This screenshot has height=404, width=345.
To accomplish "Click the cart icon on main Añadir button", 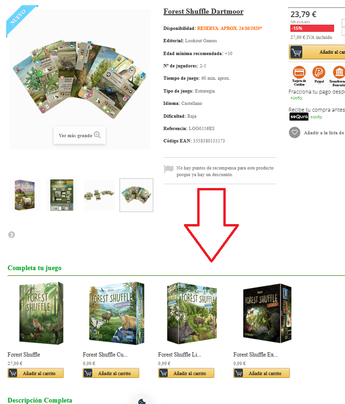I will click(x=296, y=52).
